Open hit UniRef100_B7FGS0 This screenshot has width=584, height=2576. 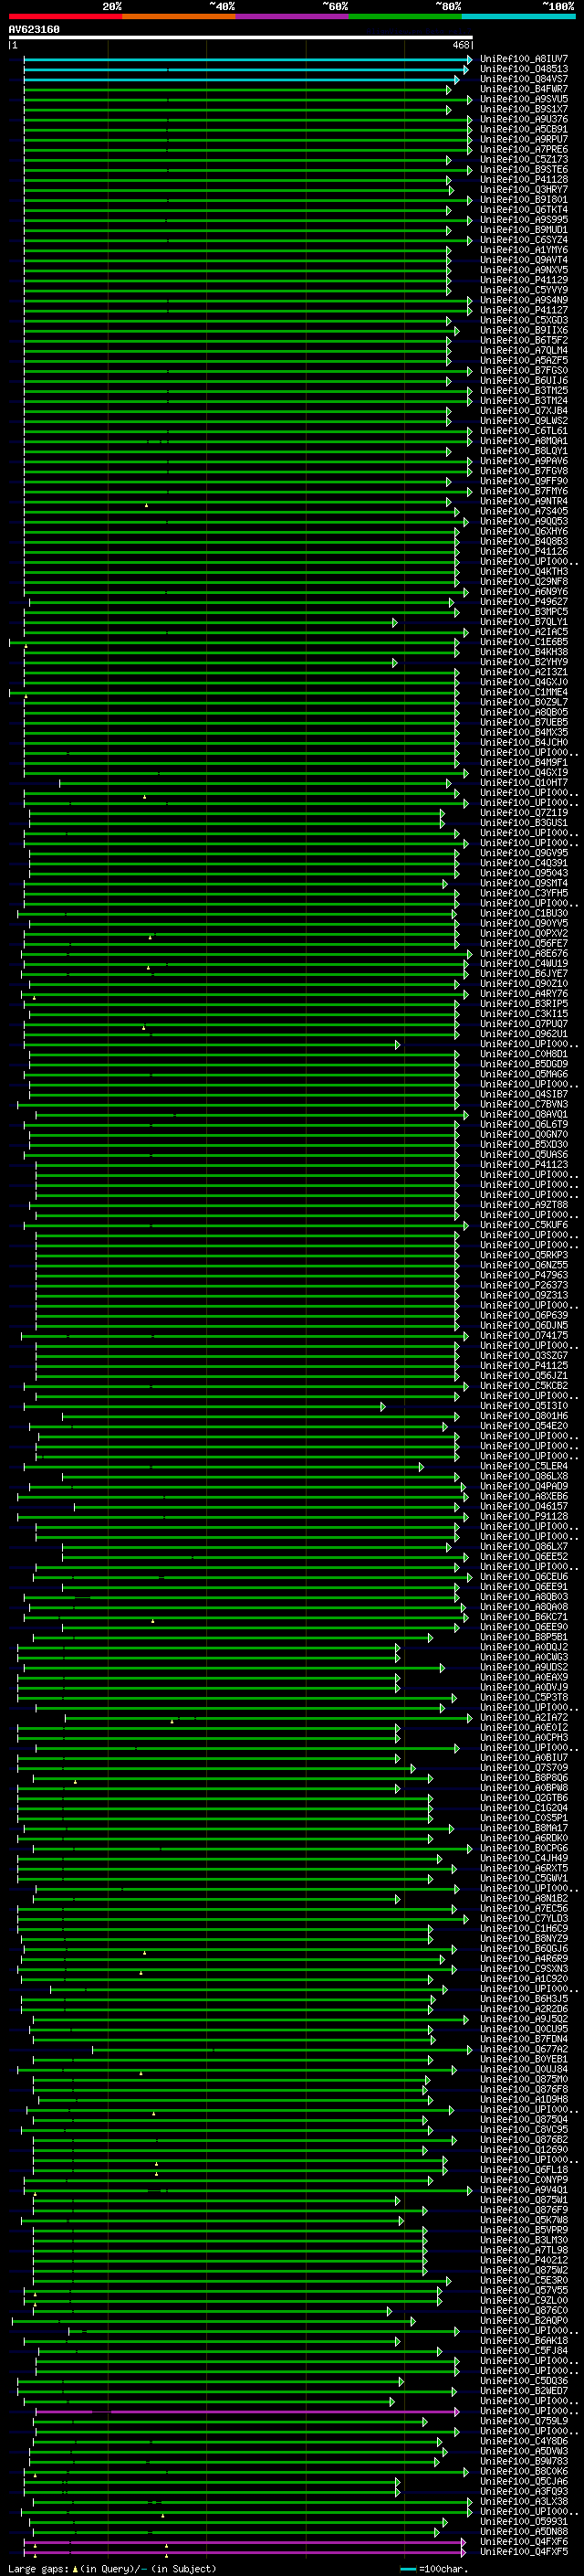[x=524, y=371]
